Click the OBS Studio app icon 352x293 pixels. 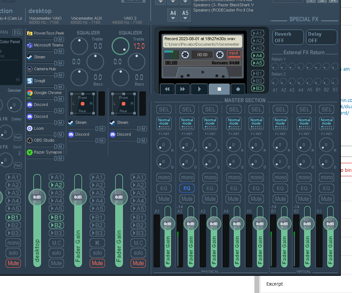pyautogui.click(x=30, y=140)
